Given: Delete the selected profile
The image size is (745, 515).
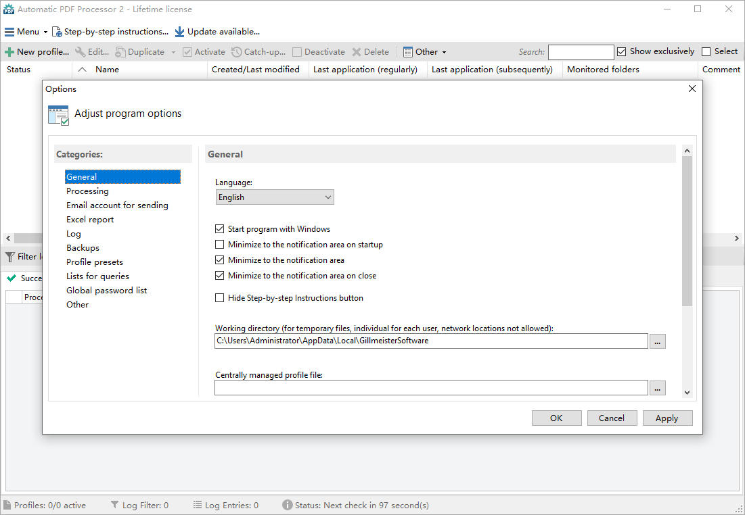Looking at the screenshot, I should point(371,51).
